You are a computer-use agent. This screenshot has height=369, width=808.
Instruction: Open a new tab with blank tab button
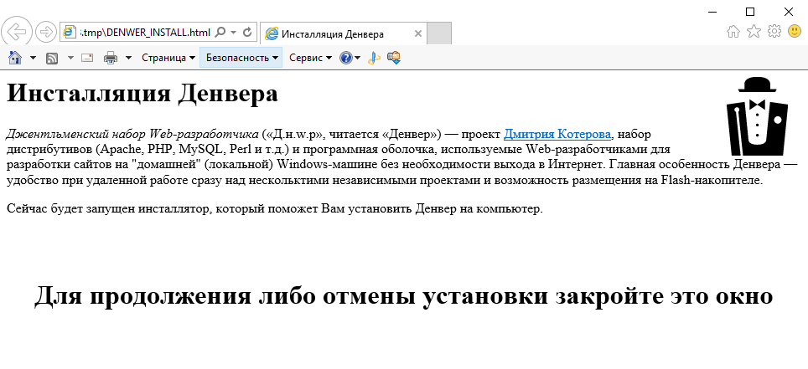[x=439, y=33]
